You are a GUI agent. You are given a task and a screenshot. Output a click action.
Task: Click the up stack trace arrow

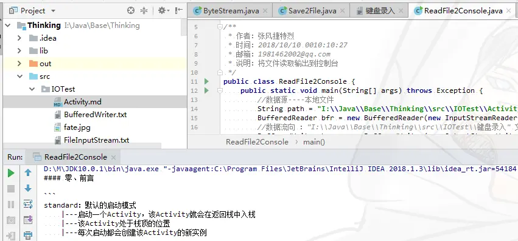(28, 172)
